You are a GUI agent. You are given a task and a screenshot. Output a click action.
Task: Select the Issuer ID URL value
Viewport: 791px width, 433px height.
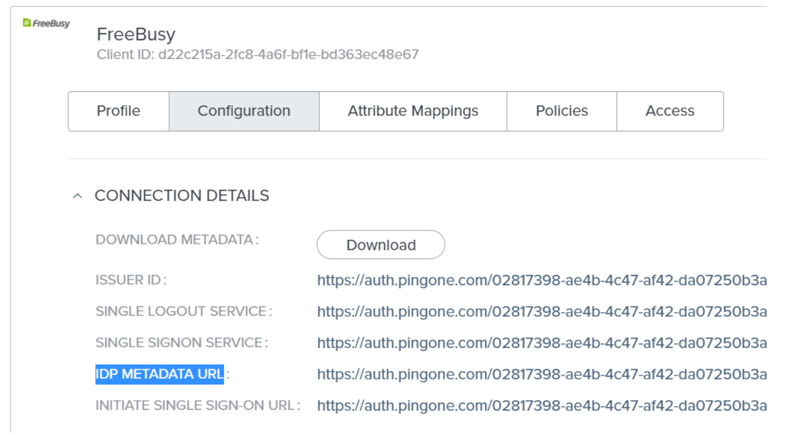coord(542,280)
